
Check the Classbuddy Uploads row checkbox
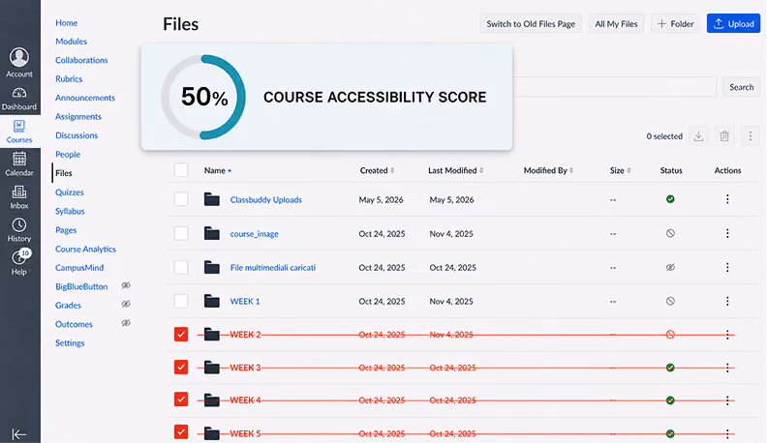[x=181, y=199]
